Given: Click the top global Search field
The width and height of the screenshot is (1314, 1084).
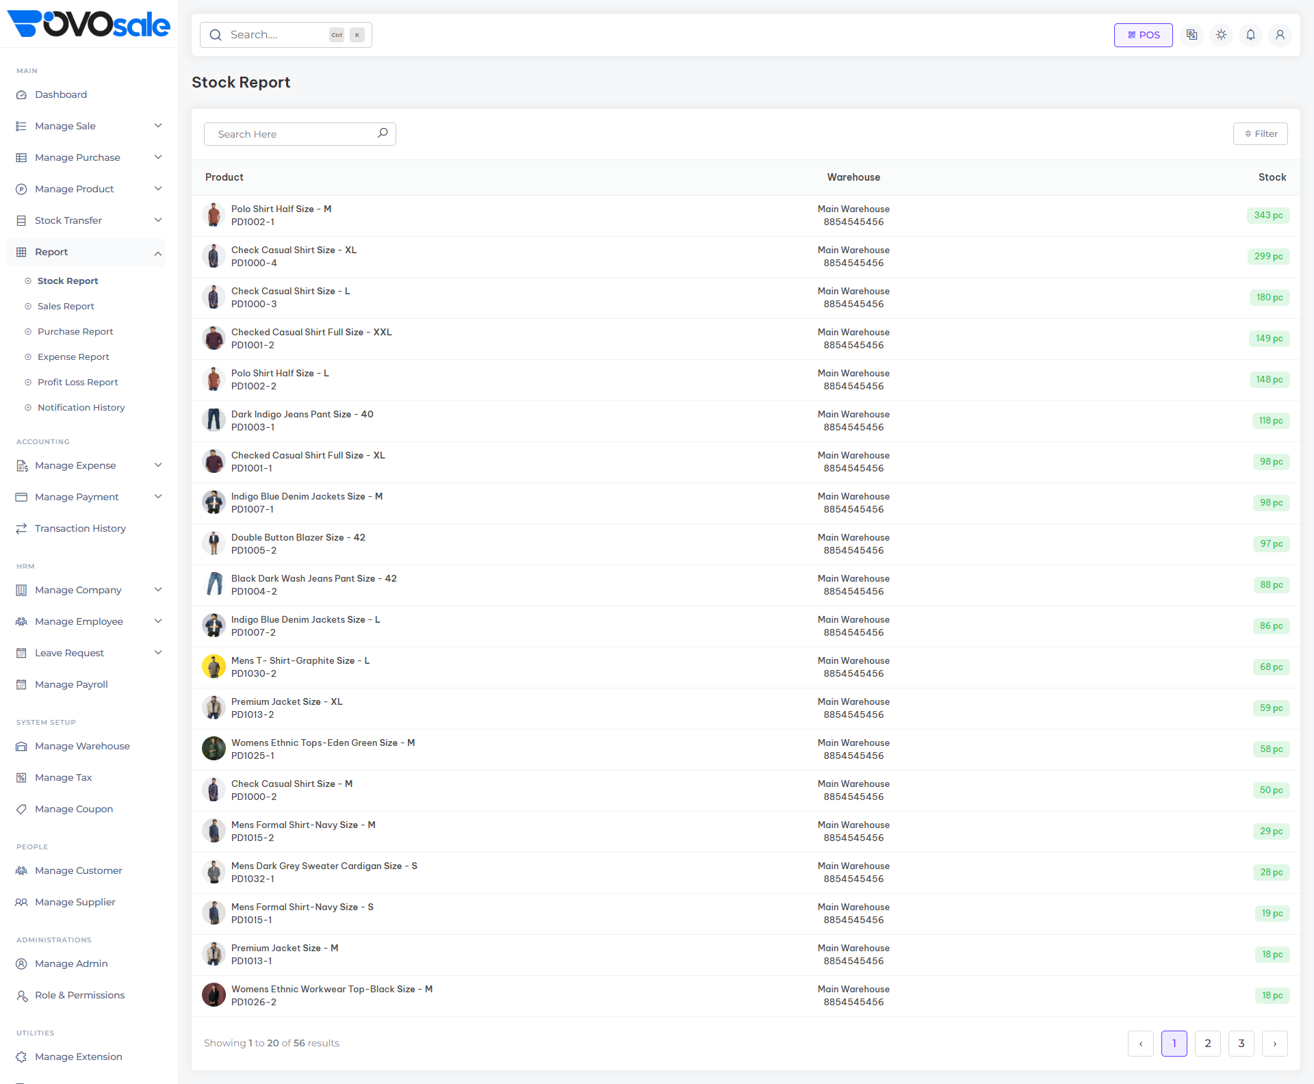Looking at the screenshot, I should tap(285, 35).
